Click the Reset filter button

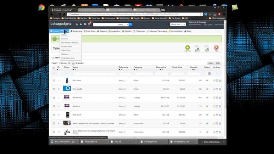[211, 63]
